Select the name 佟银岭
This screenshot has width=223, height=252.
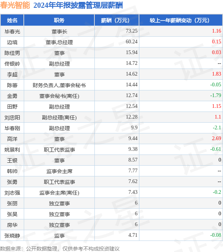click(x=12, y=64)
